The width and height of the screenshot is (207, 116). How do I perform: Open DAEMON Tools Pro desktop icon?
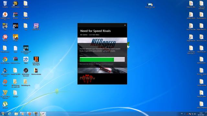coord(5,16)
